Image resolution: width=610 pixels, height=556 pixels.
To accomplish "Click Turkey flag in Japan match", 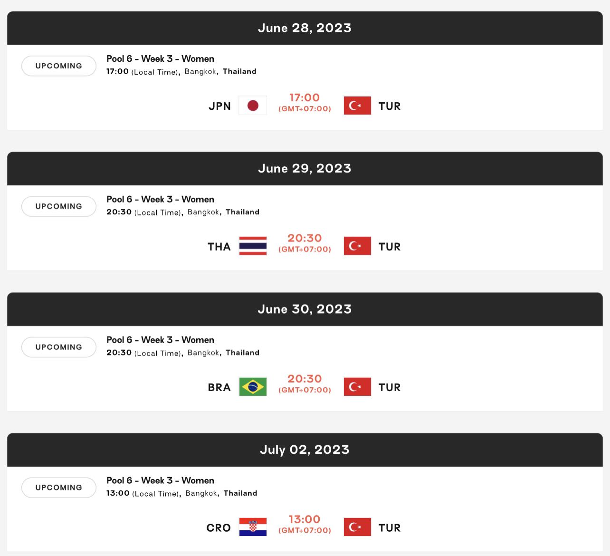I will tap(357, 105).
